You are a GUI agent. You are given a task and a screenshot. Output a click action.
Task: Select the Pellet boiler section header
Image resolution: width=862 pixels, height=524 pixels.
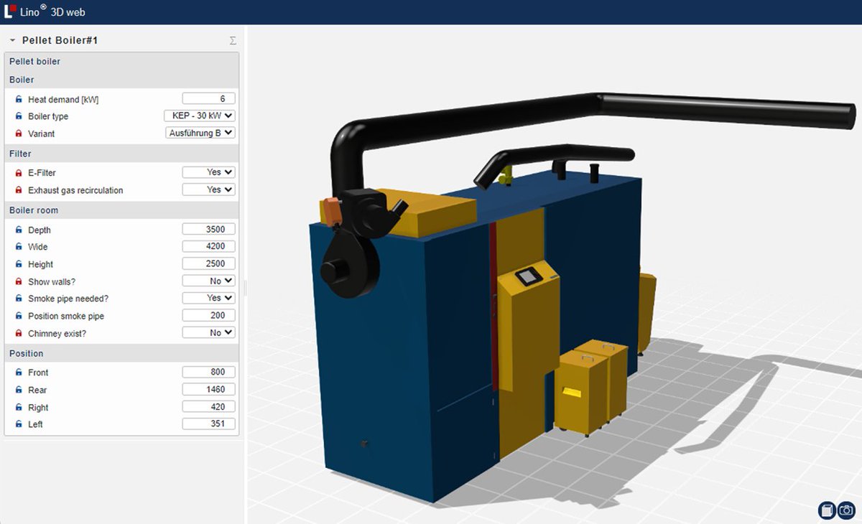(x=34, y=61)
